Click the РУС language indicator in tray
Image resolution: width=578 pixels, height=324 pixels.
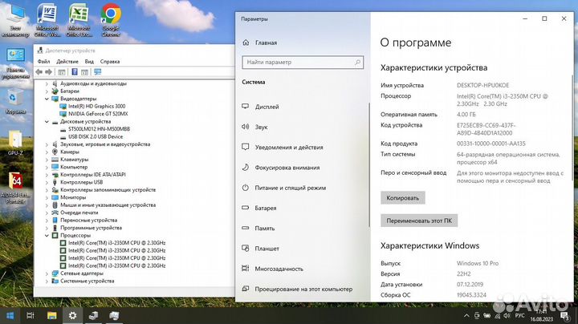click(x=519, y=315)
